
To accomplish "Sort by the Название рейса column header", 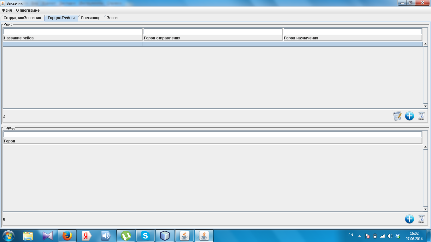I will click(73, 38).
